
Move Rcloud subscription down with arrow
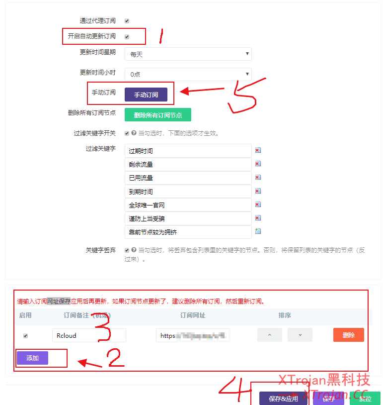300,335
